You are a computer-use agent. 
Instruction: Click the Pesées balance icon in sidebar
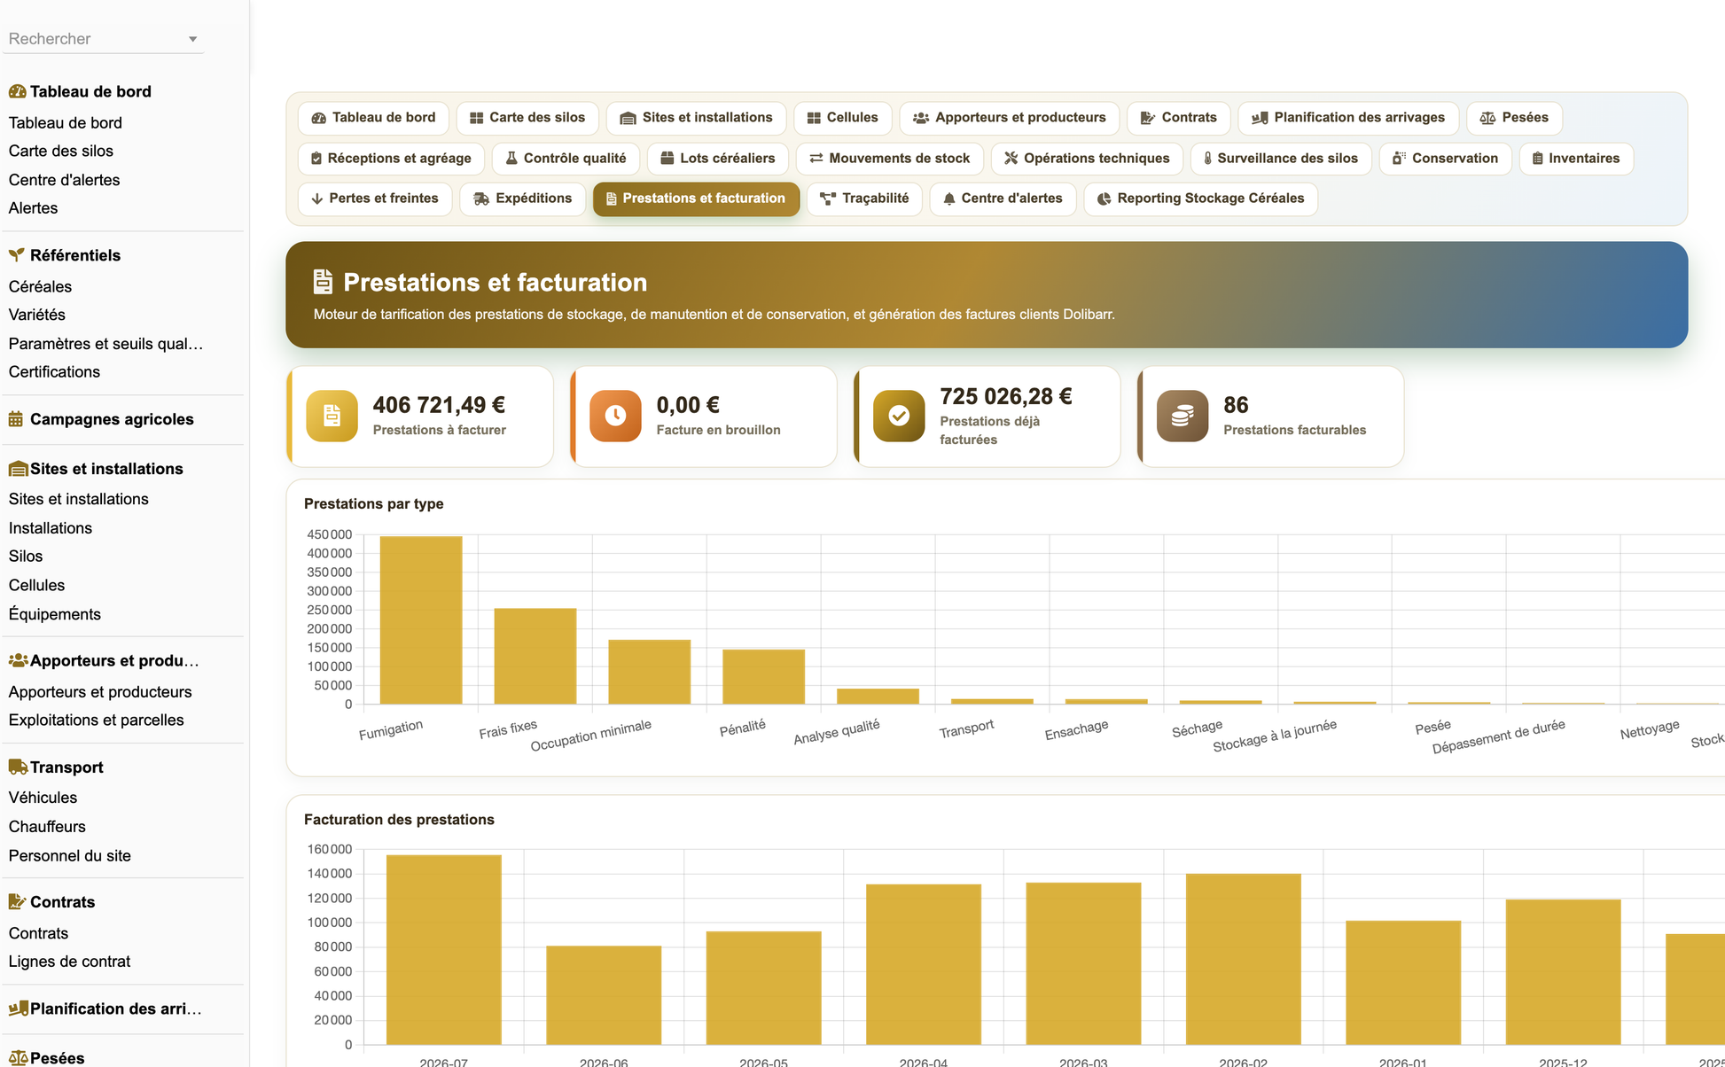18,1057
